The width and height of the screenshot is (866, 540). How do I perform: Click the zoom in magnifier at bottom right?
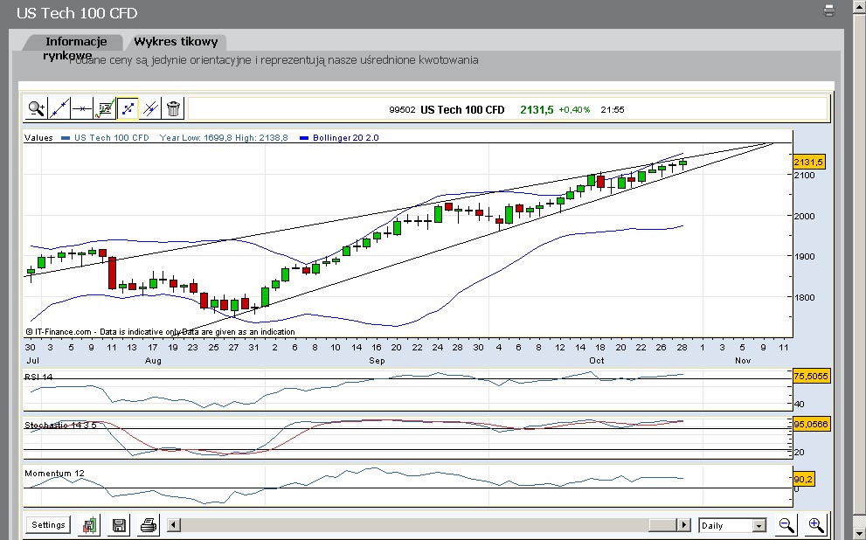[815, 525]
